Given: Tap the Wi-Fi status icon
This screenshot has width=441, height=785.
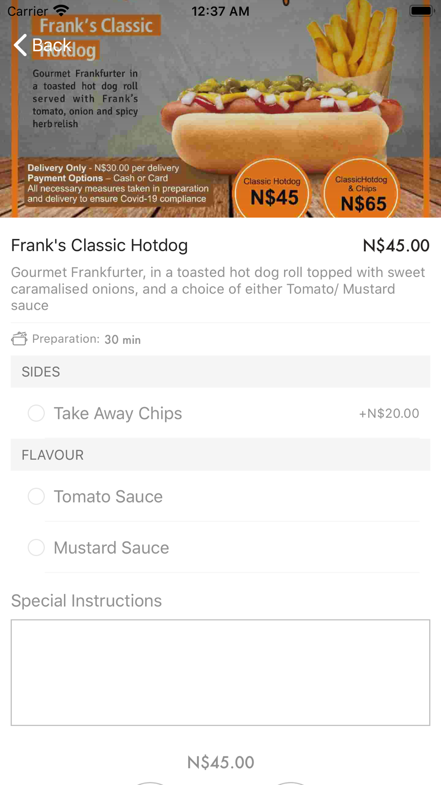Looking at the screenshot, I should coord(61,11).
